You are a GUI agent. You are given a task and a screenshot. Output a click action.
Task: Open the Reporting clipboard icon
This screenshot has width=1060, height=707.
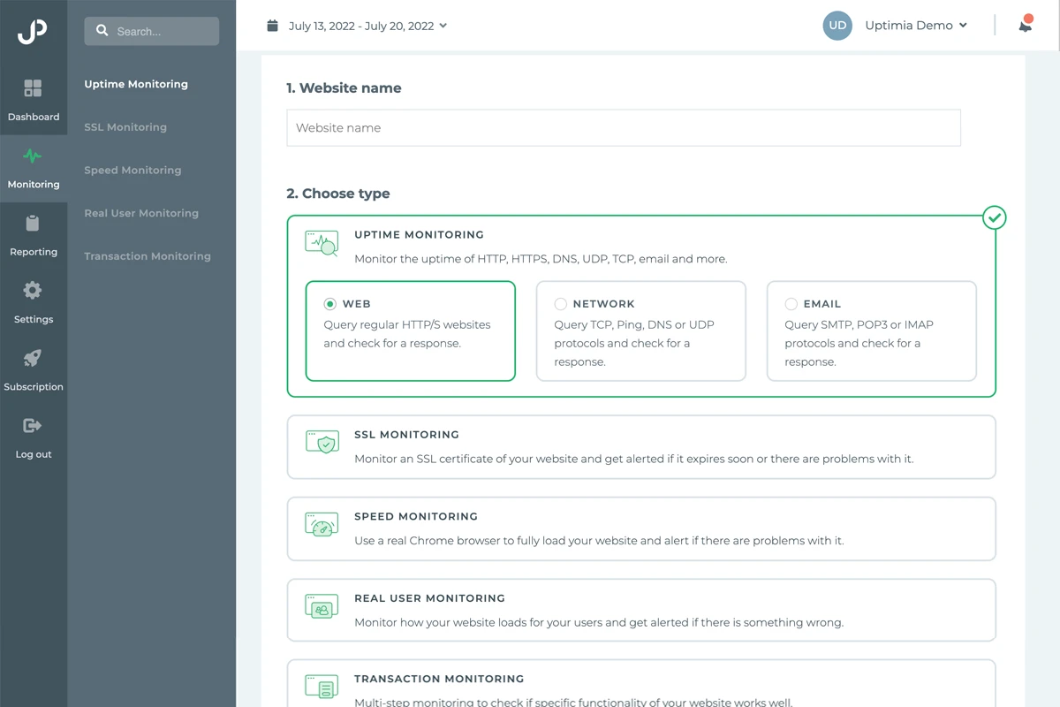tap(33, 224)
